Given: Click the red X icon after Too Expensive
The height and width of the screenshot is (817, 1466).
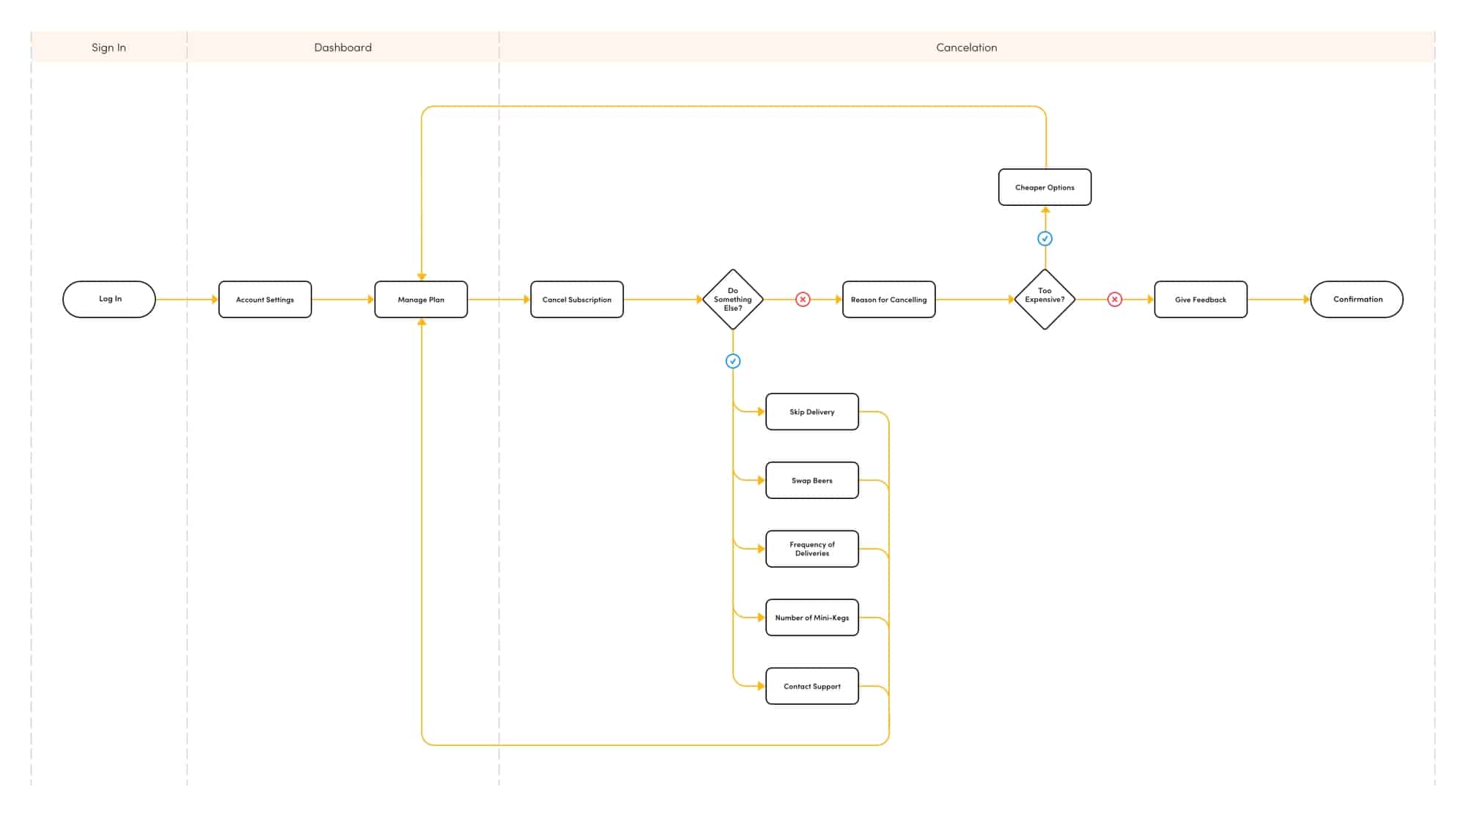Looking at the screenshot, I should 1114,299.
